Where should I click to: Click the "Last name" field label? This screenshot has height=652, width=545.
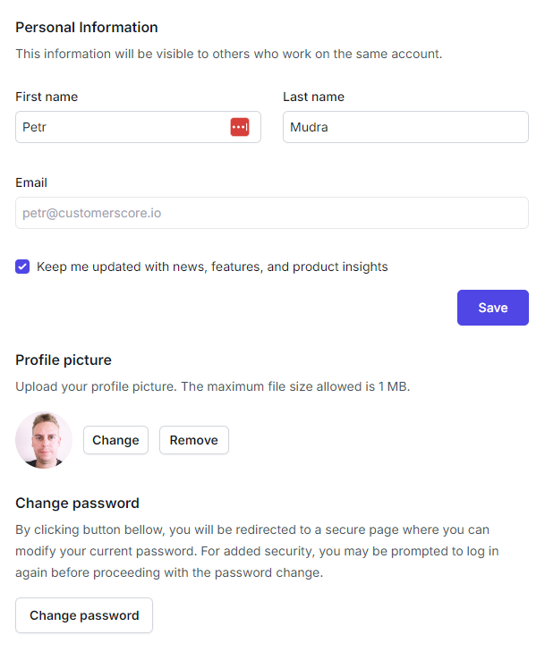(313, 97)
